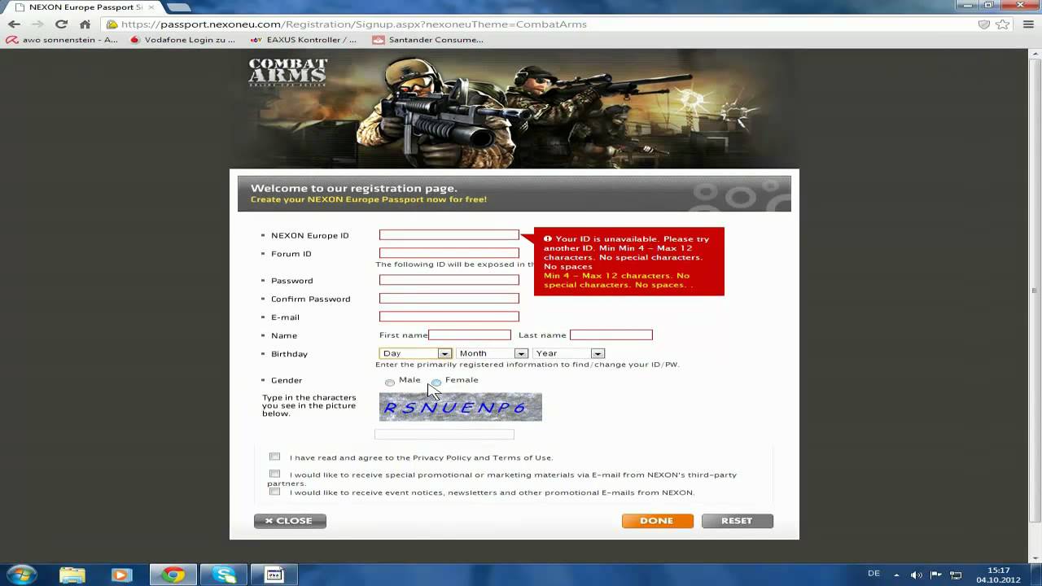The height and width of the screenshot is (586, 1042).
Task: Click the Confirm Password field
Action: click(449, 299)
